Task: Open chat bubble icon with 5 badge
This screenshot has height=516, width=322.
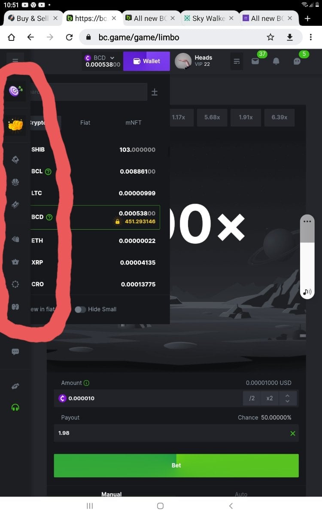Action: pyautogui.click(x=297, y=61)
